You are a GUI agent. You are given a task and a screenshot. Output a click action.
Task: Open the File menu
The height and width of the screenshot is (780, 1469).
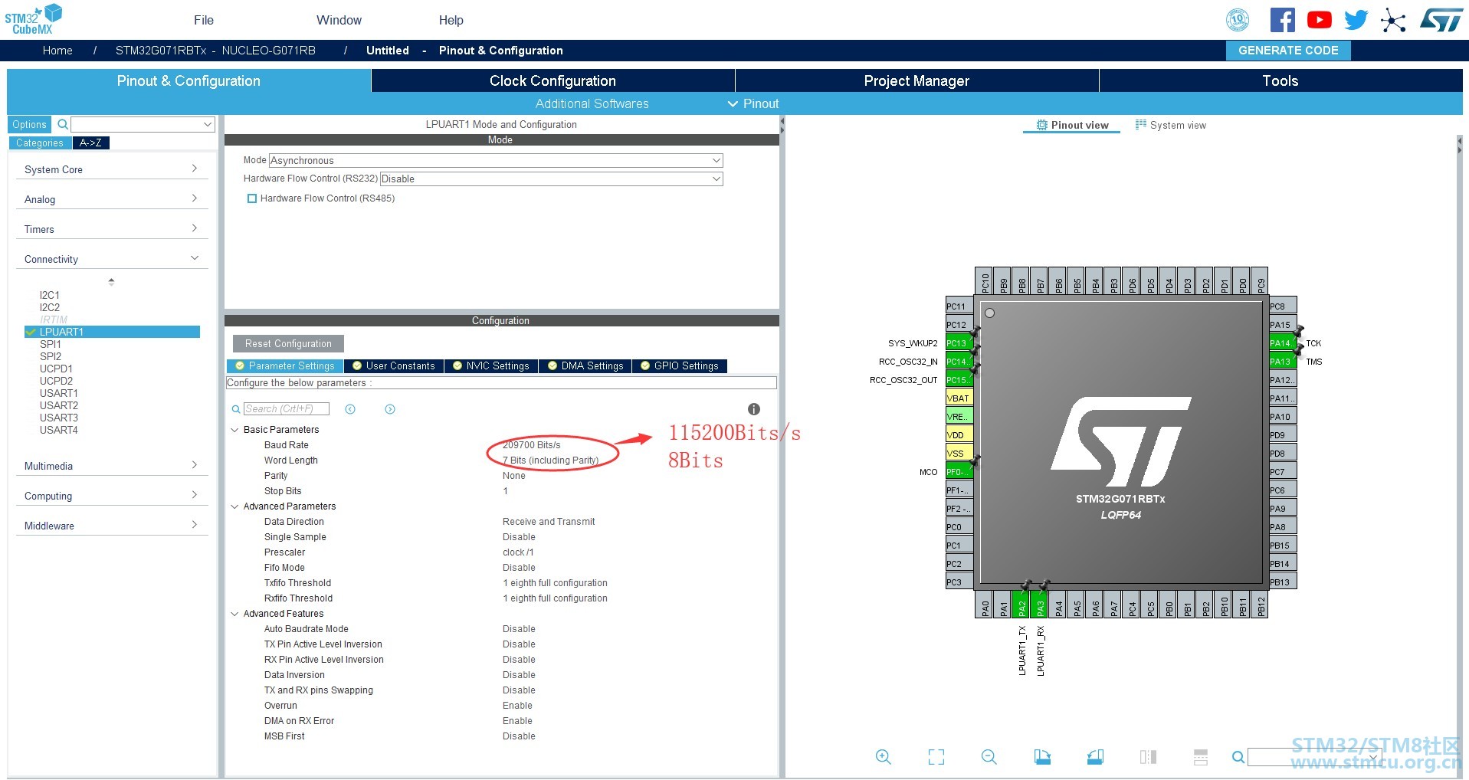[204, 20]
